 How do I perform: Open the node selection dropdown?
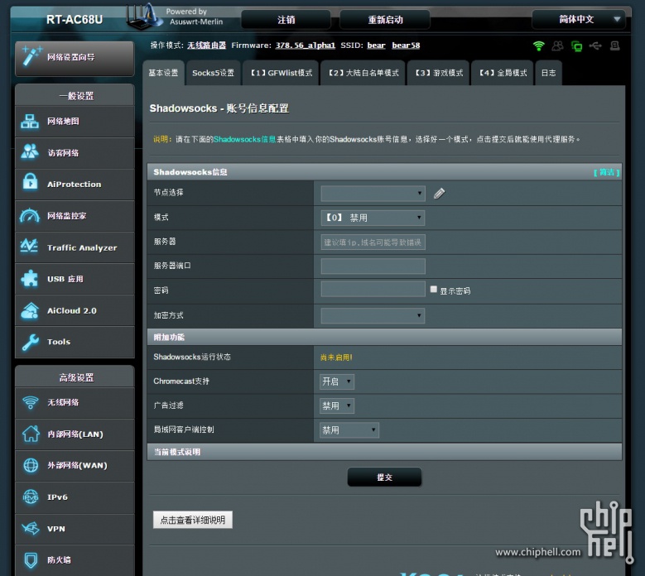373,193
